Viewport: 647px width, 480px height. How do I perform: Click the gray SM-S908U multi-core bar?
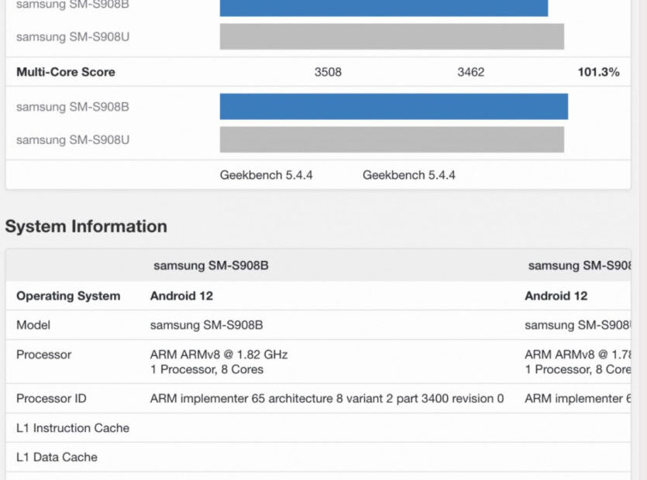pyautogui.click(x=392, y=139)
